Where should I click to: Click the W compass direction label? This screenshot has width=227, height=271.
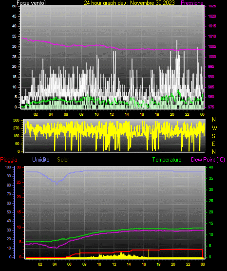click(214, 128)
